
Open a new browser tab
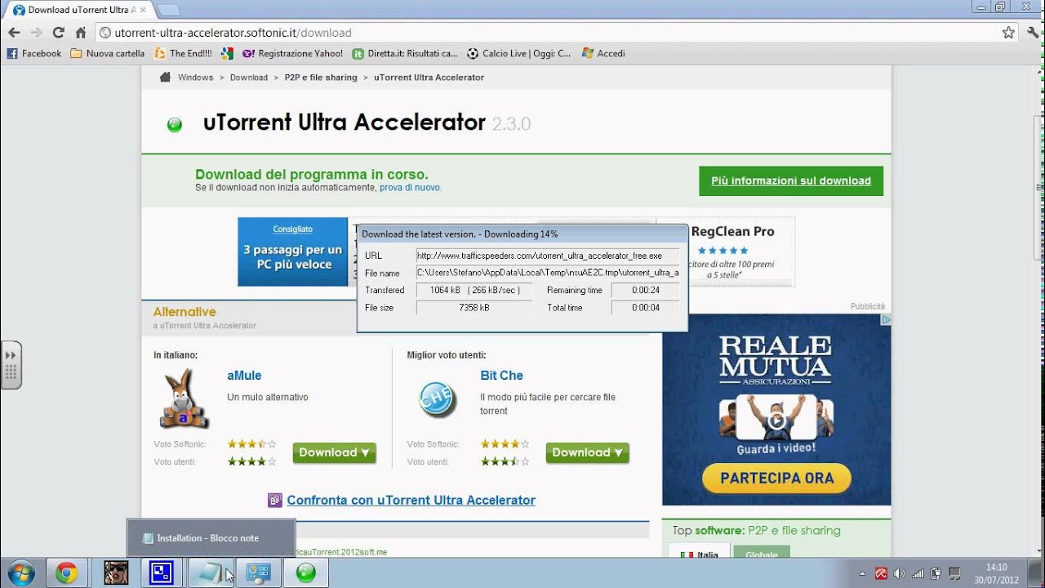[168, 10]
